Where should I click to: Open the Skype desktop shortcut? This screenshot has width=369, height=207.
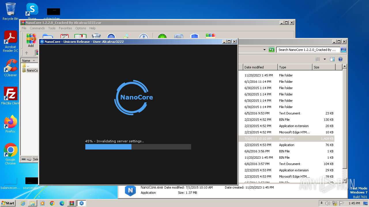pyautogui.click(x=32, y=11)
